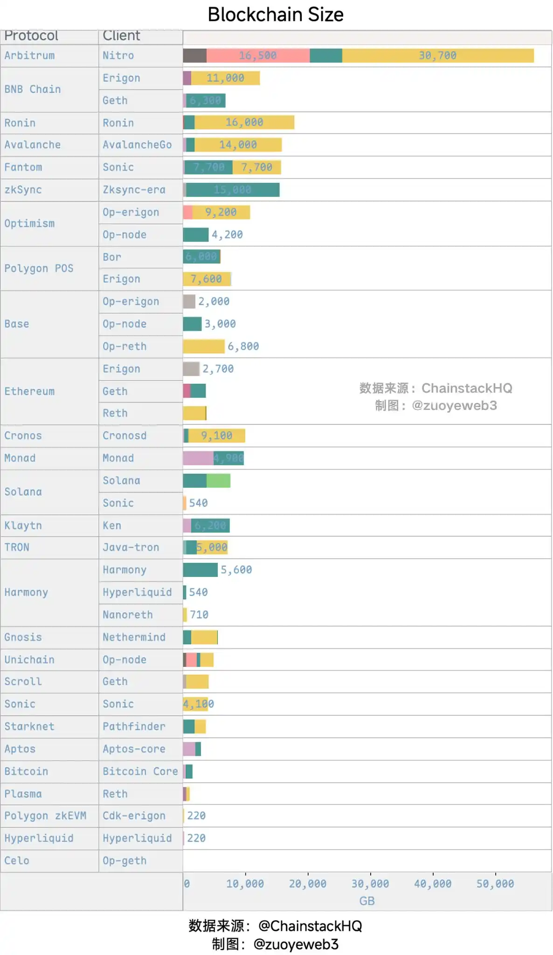Viewport: 553px width, 955px height.
Task: Click the 50,000 axis tick label
Action: pos(495,884)
